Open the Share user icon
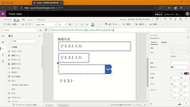The width and height of the screenshot is (190, 107). [180, 19]
